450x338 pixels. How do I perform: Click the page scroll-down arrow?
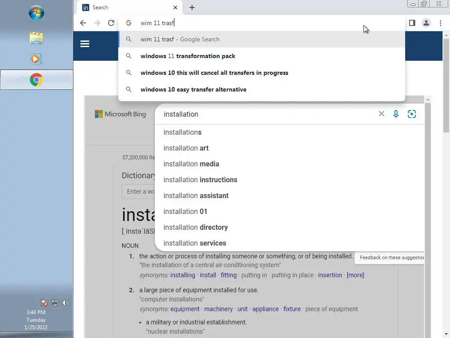click(x=446, y=334)
